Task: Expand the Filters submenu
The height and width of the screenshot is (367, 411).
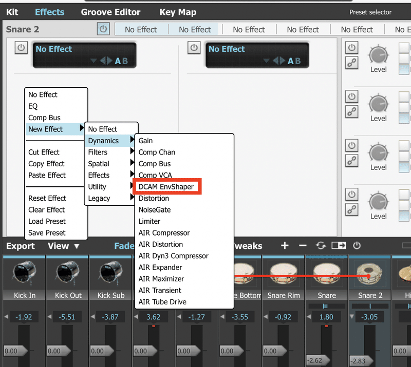Action: [x=111, y=152]
